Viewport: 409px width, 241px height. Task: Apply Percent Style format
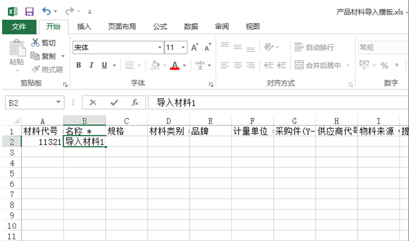pos(384,65)
